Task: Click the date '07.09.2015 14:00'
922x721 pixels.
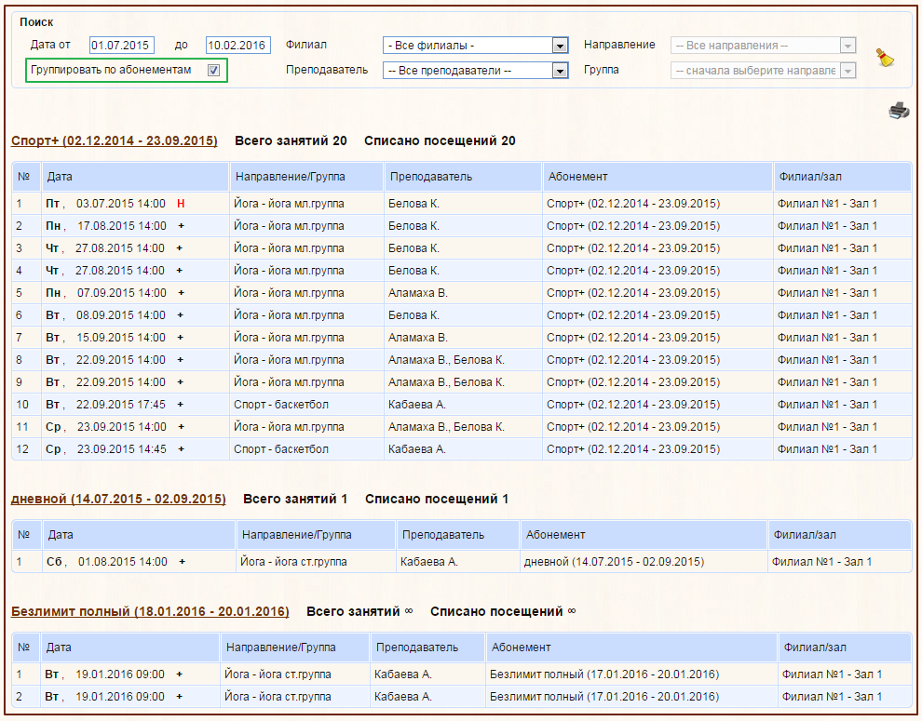Action: 122,293
